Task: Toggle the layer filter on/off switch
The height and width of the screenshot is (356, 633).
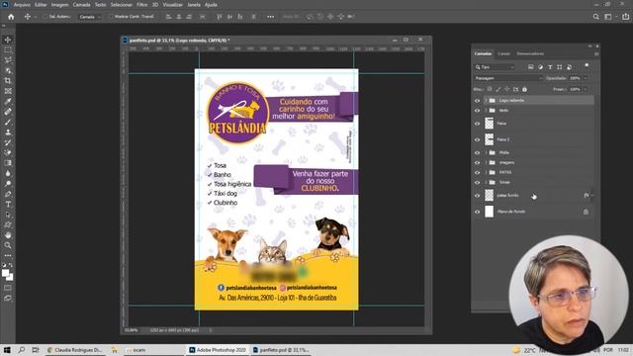Action: point(587,66)
